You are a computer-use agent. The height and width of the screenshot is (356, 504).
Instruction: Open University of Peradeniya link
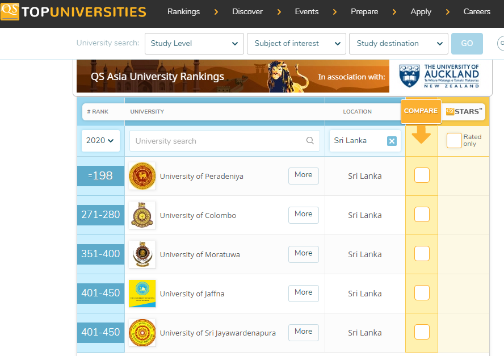click(201, 176)
